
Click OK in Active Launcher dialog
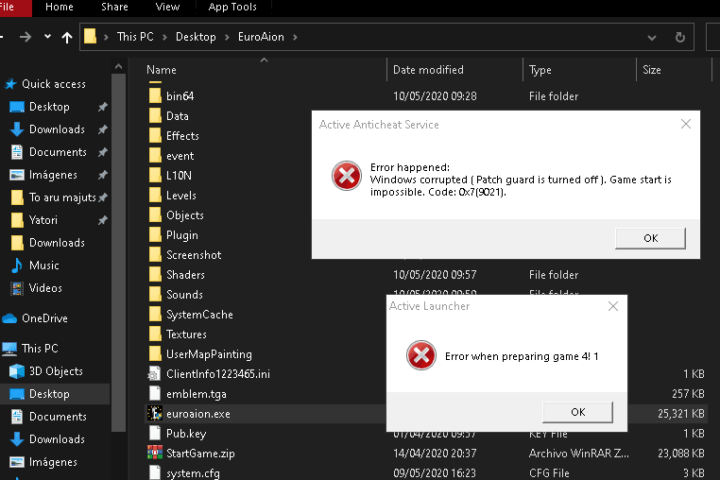[x=577, y=412]
